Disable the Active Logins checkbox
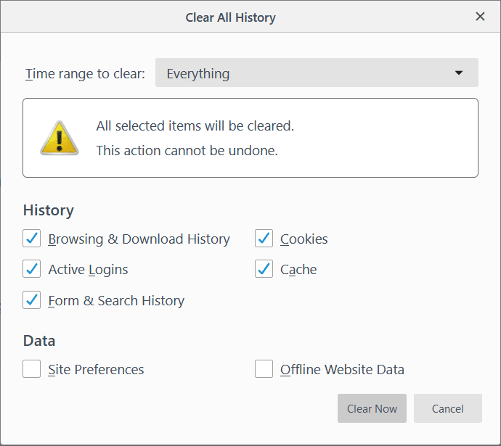 [32, 269]
